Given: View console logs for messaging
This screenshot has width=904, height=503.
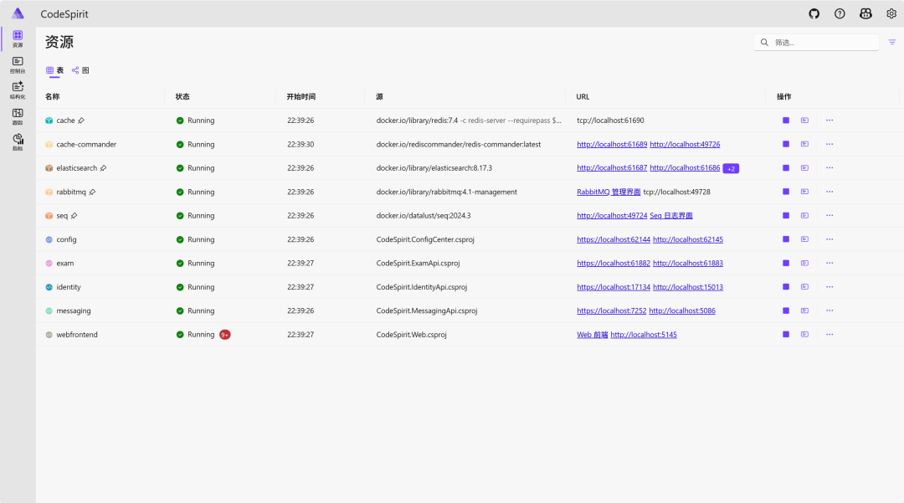Looking at the screenshot, I should click(805, 311).
